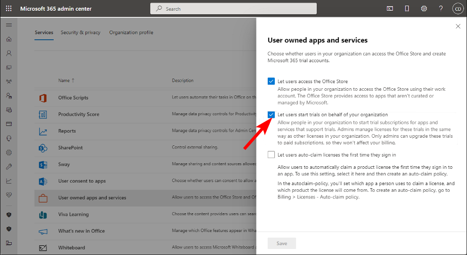Click the Description column header
This screenshot has width=467, height=255.
tap(182, 80)
